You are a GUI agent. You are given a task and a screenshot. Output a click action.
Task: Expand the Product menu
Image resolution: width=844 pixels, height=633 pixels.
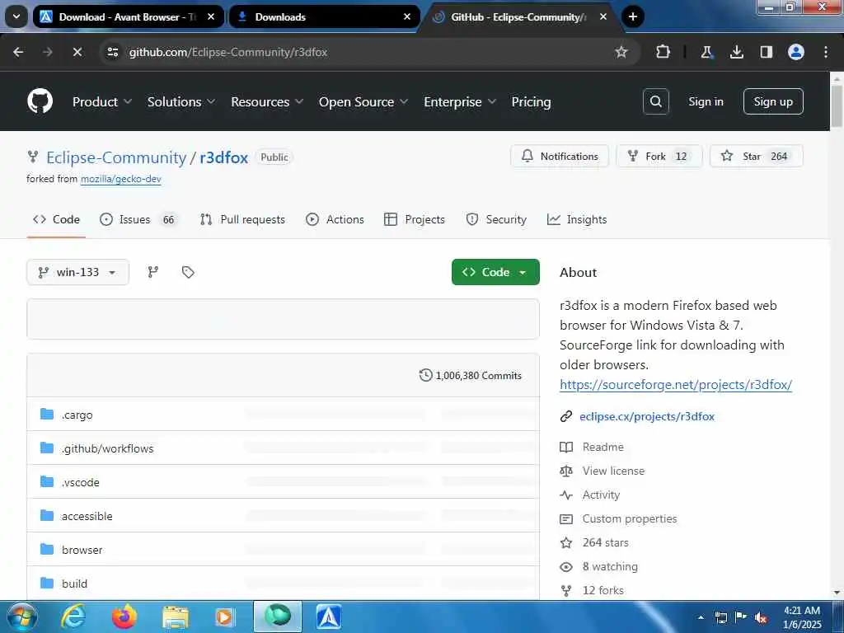101,101
